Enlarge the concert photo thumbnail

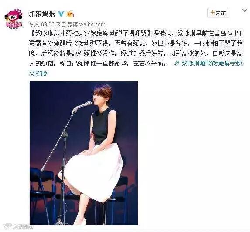[84, 153]
